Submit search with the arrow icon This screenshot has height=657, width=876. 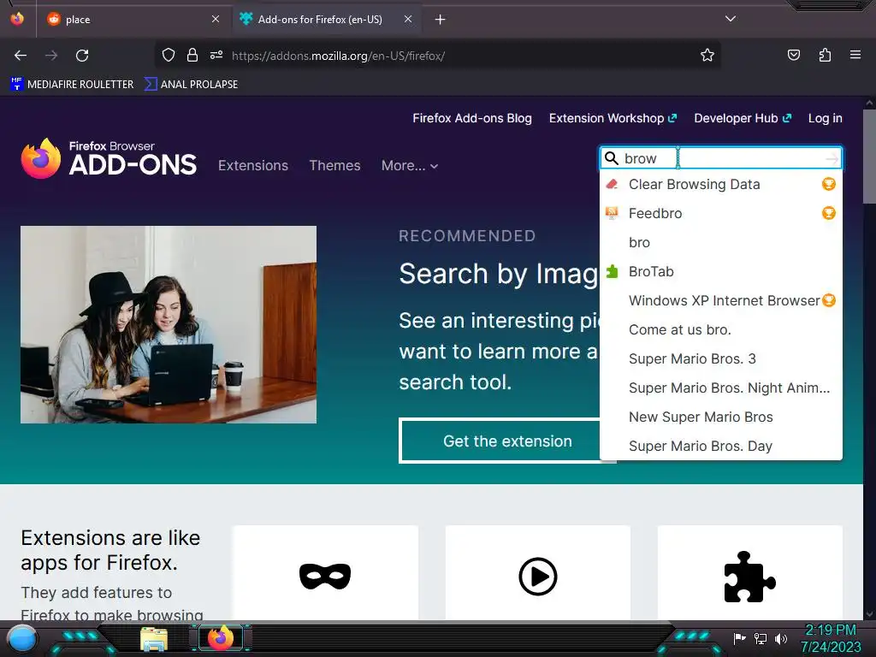(832, 158)
